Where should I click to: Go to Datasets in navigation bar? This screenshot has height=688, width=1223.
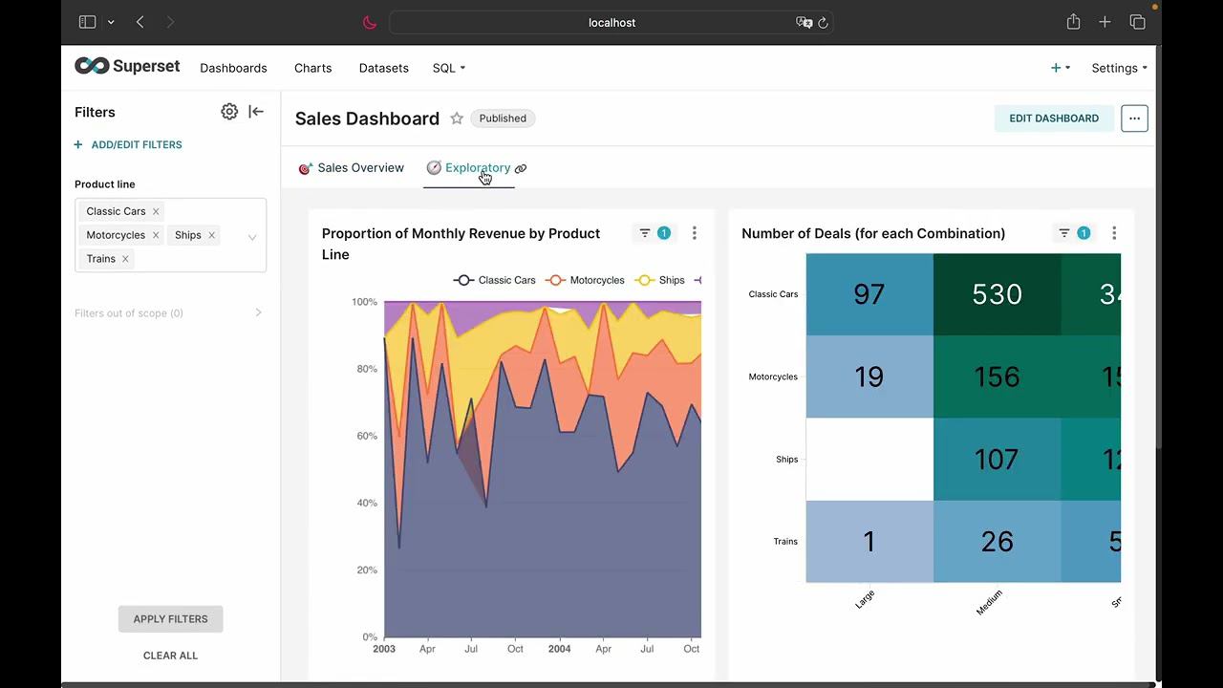(383, 68)
